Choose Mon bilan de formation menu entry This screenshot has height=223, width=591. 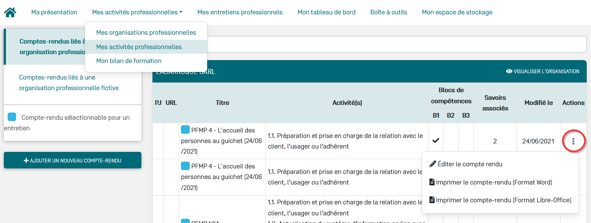click(x=129, y=61)
